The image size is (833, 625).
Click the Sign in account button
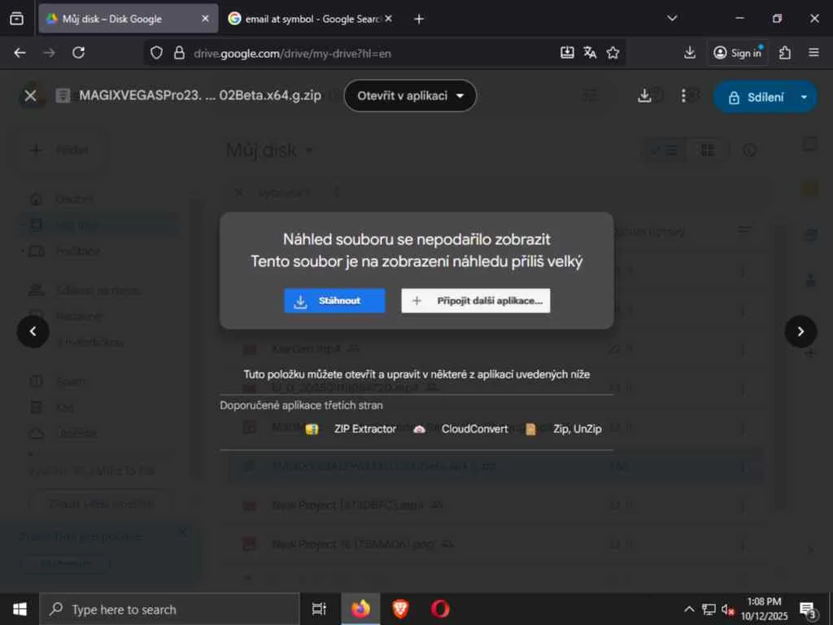pos(738,53)
